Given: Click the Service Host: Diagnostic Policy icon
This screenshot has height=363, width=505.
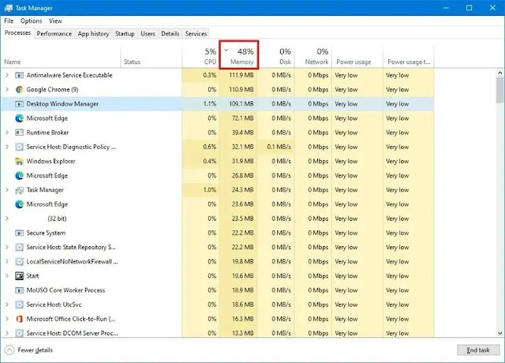Looking at the screenshot, I should 19,147.
